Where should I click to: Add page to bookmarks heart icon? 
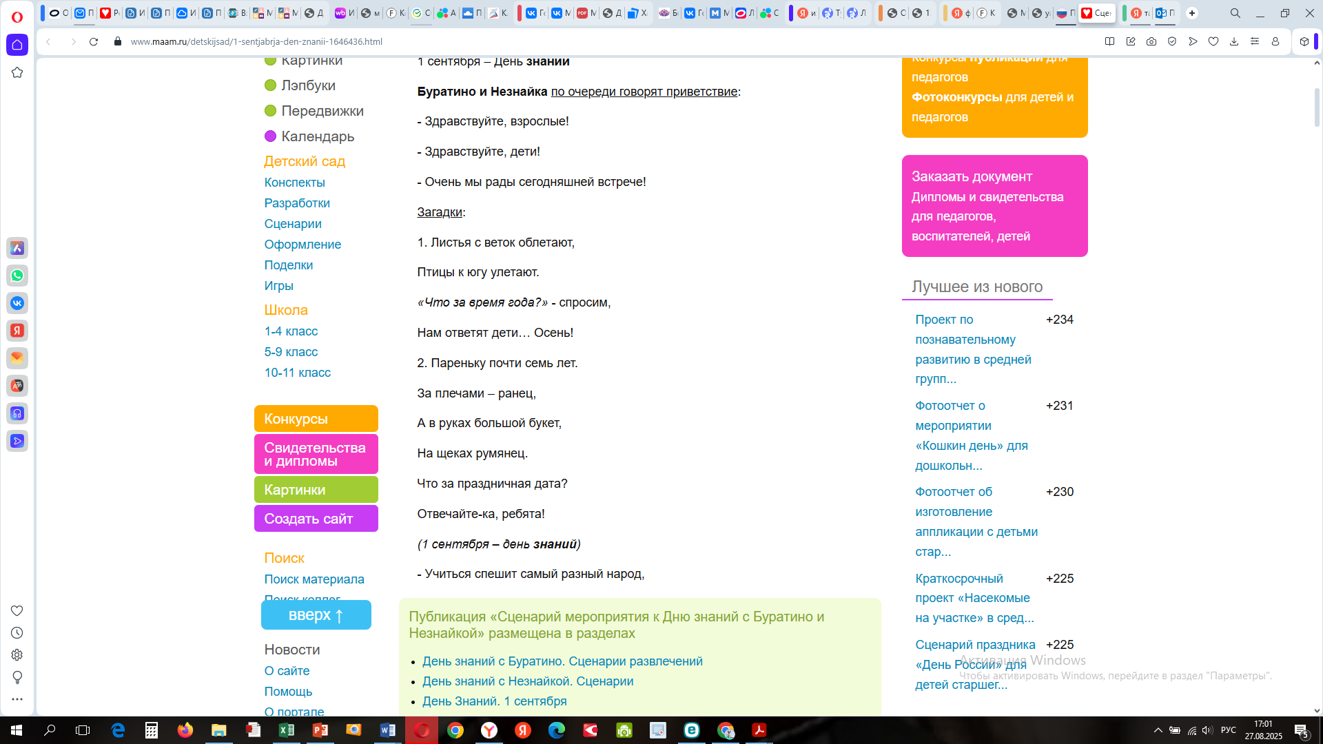click(1213, 41)
